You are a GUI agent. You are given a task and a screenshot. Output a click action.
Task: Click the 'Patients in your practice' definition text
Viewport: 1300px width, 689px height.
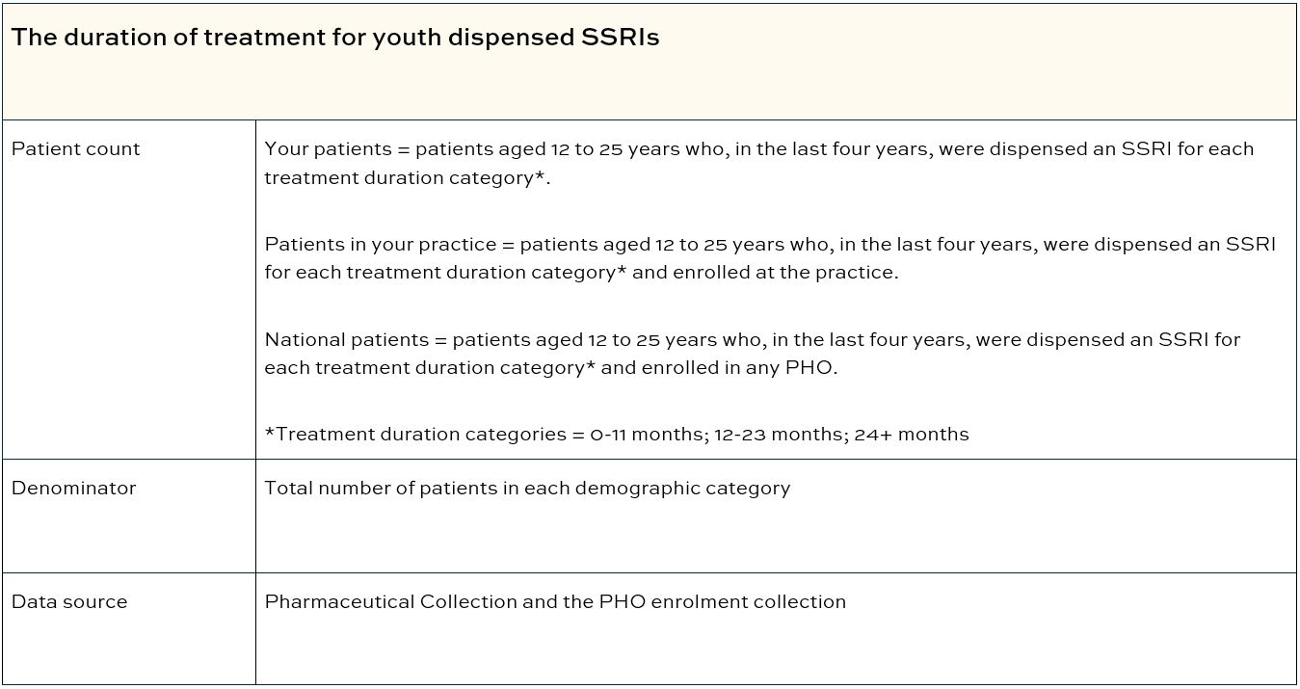pyautogui.click(x=770, y=258)
